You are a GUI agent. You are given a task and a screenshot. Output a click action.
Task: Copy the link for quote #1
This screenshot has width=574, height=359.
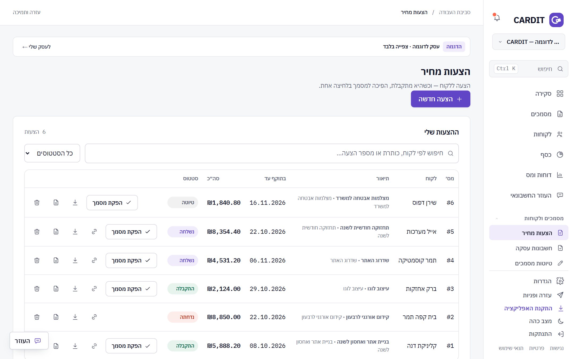(94, 346)
